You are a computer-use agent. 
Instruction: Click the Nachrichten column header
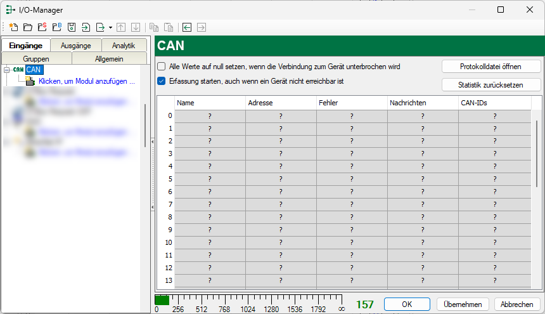tap(423, 103)
